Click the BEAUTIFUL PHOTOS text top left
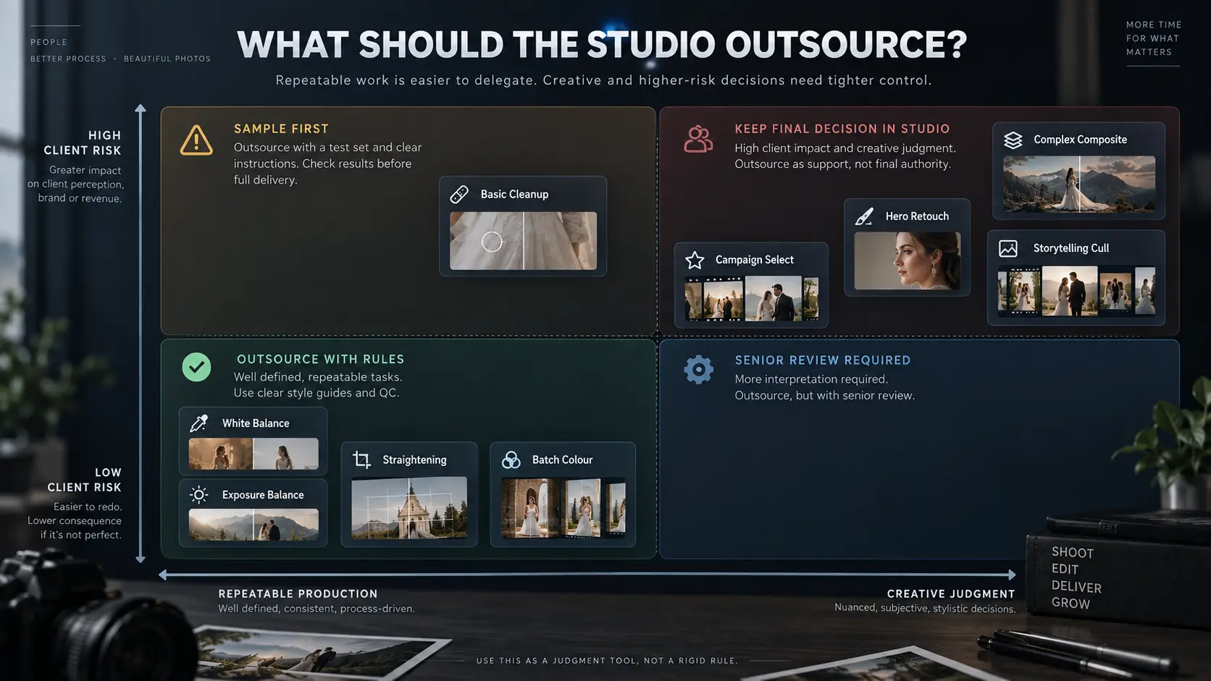The width and height of the screenshot is (1211, 681). [x=167, y=59]
